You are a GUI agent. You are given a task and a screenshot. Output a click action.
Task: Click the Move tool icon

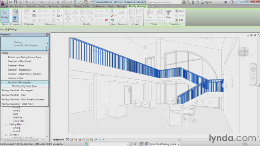(68, 19)
